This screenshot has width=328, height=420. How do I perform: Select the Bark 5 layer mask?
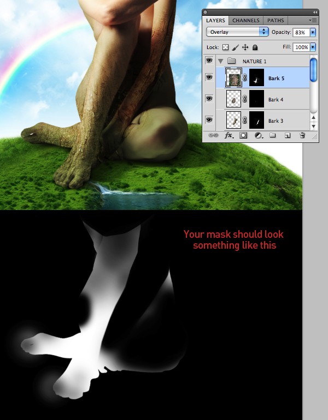256,77
